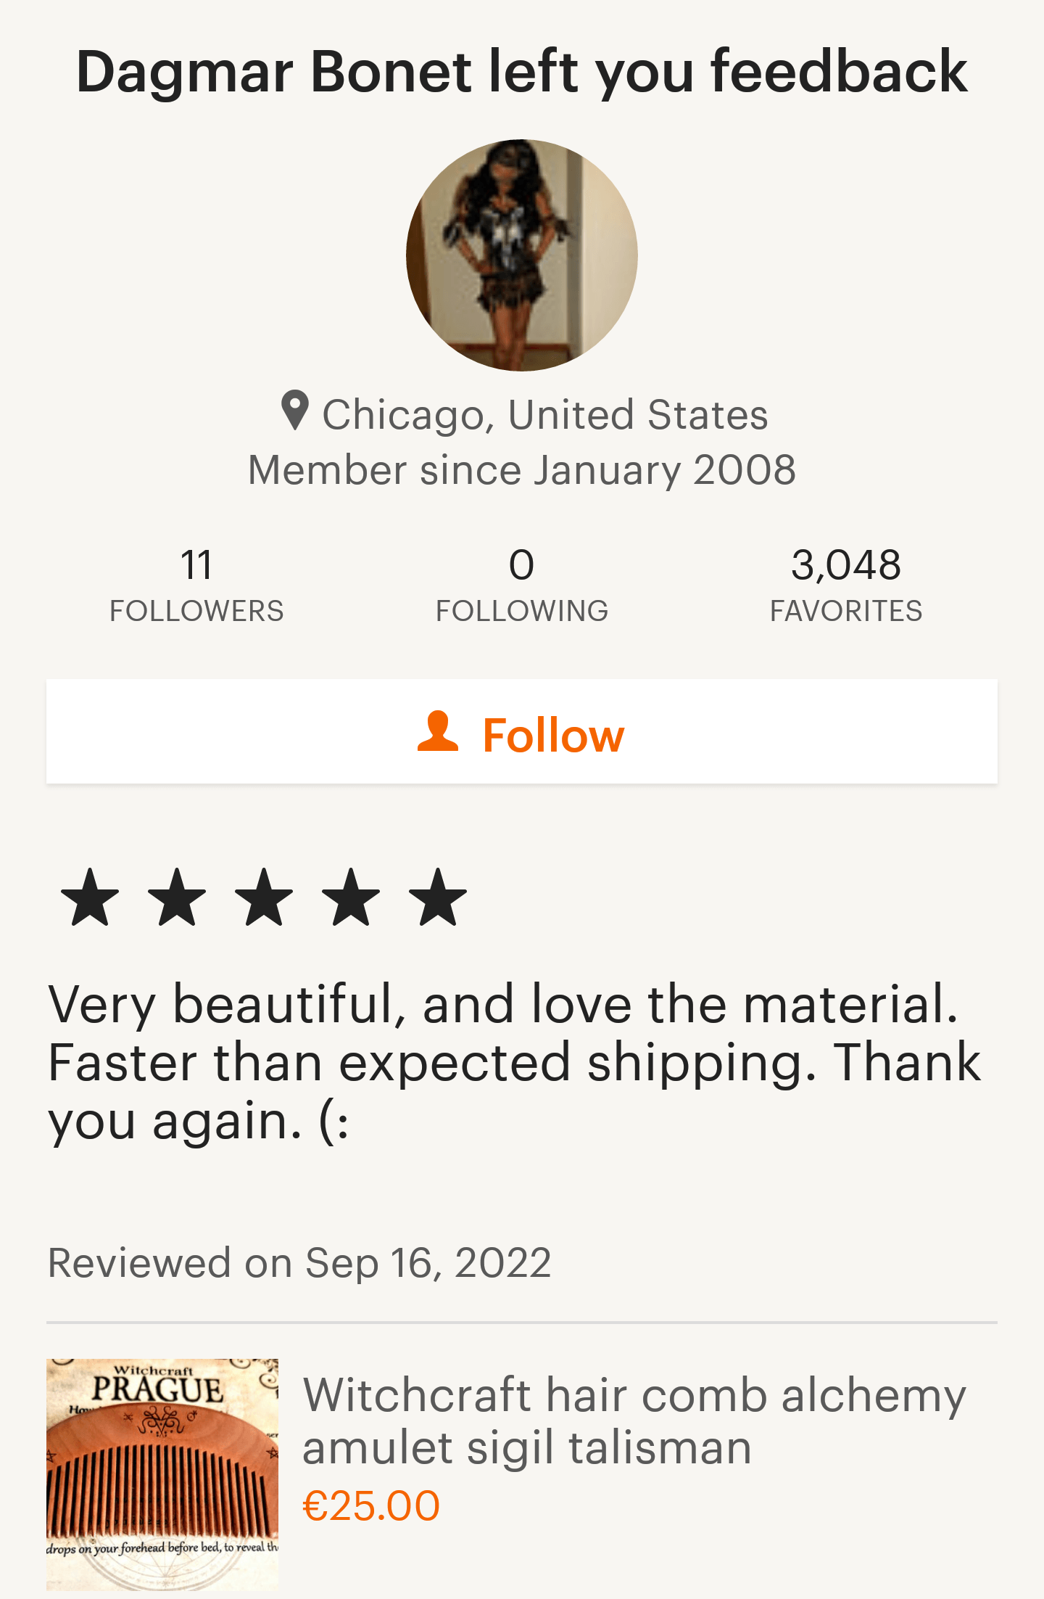The height and width of the screenshot is (1599, 1044).
Task: Click the fourth rating star
Action: pyautogui.click(x=351, y=897)
